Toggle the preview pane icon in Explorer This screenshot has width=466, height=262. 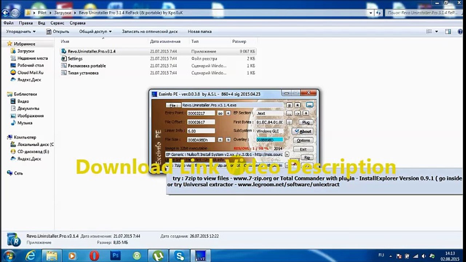[x=448, y=32]
